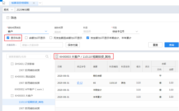The height and width of the screenshot is (111, 179).
Task: Uncheck 发生额为0不显示本期合计 checkbox
Action: (88, 38)
